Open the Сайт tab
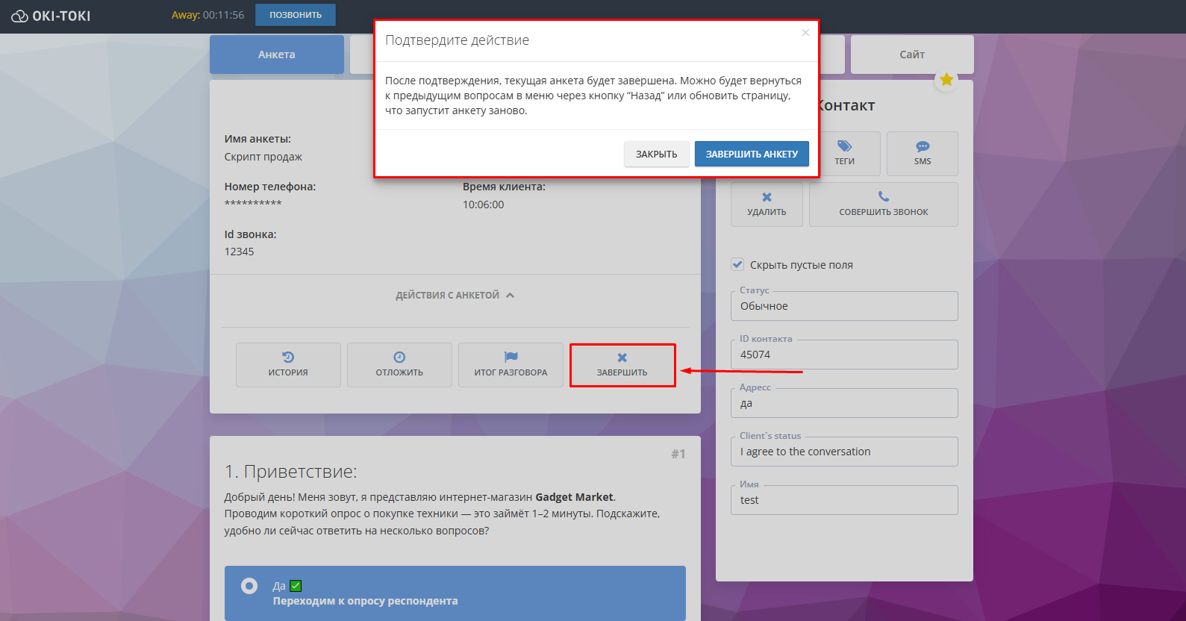Screen dimensions: 1186x621 point(911,54)
